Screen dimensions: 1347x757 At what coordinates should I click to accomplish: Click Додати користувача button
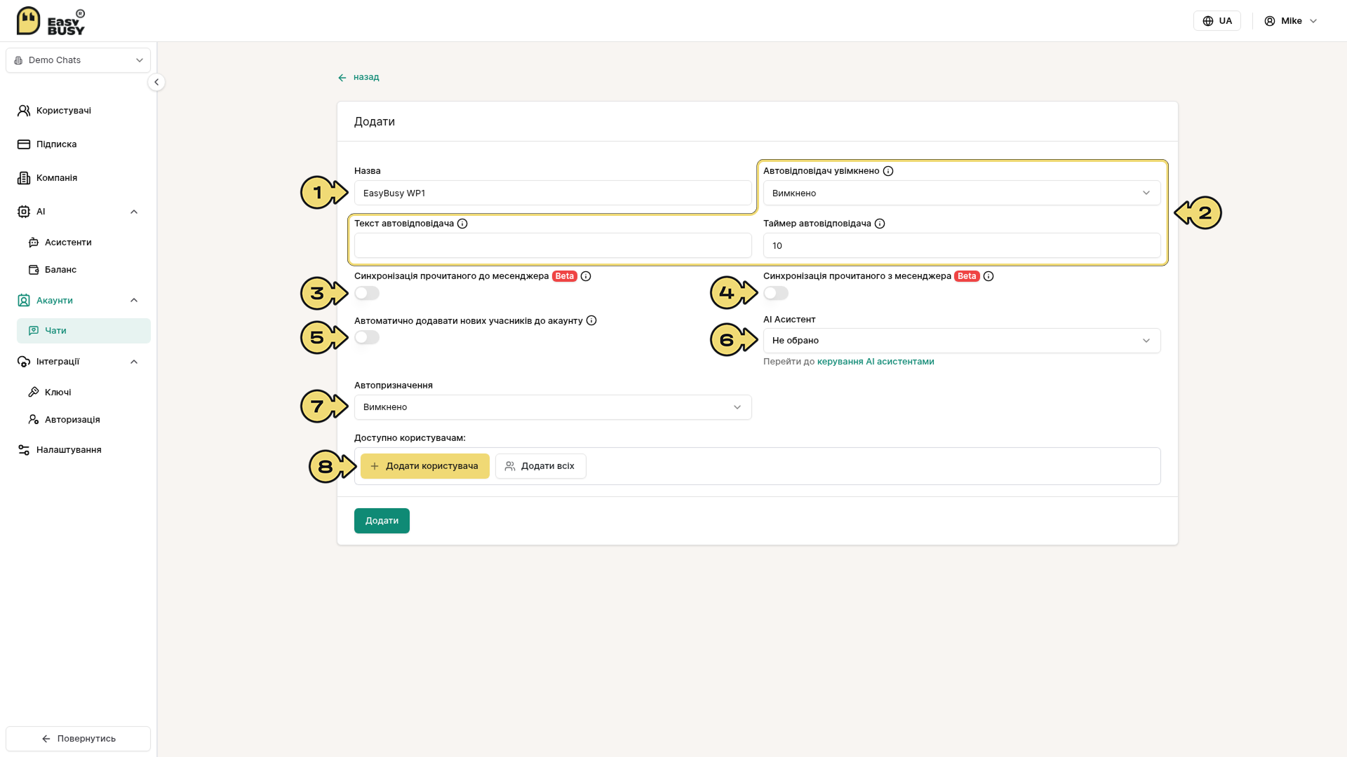coord(425,466)
